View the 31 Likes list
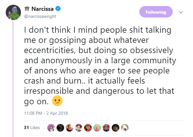The image size is (193, 137). (32, 127)
